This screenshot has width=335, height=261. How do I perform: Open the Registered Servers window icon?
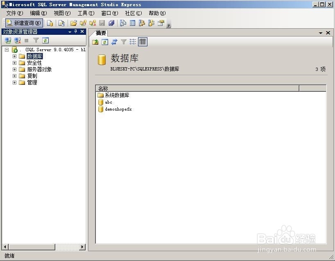(123, 23)
